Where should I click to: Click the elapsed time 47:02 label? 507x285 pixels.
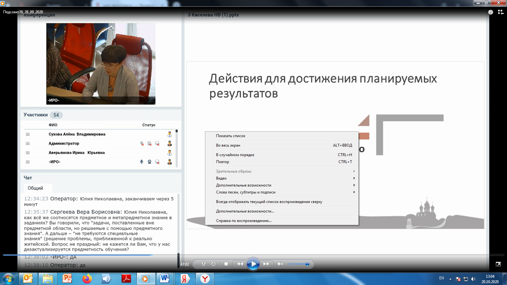185,264
